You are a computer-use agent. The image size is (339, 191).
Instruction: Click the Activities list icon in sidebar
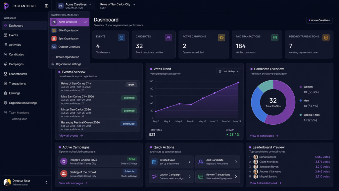point(5,45)
